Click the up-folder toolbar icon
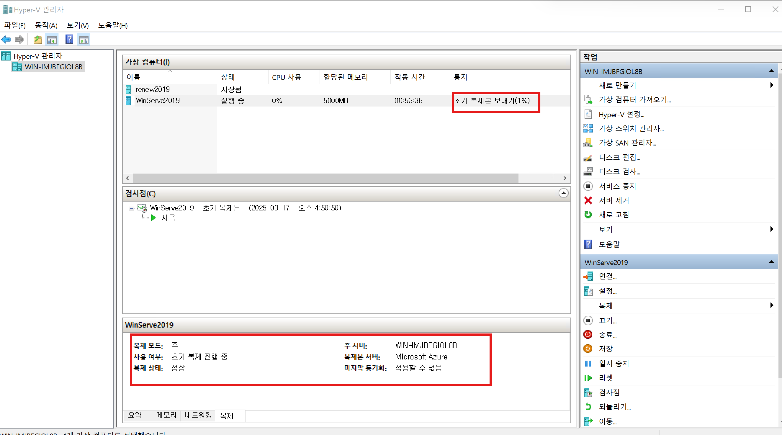 37,40
